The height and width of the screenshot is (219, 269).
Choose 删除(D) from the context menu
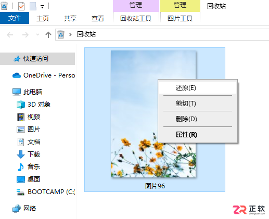(198, 119)
